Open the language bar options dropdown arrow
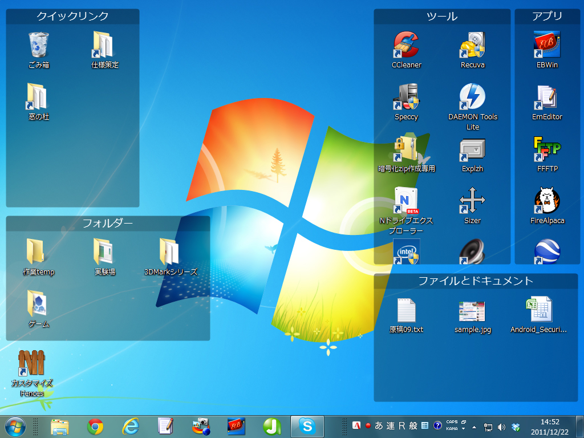The width and height of the screenshot is (584, 438). (464, 429)
